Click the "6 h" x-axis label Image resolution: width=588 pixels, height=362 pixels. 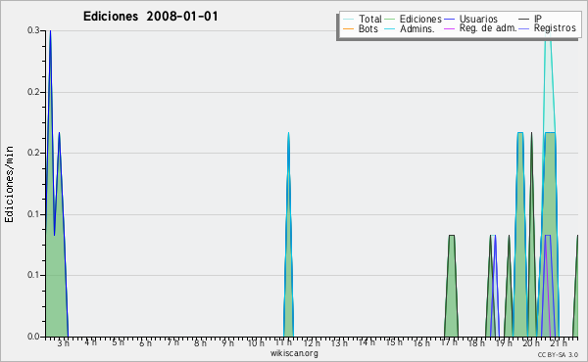coord(145,342)
